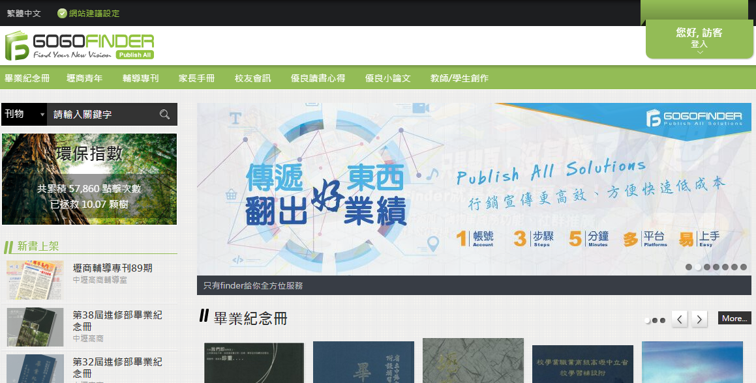Show next 畢業紀念冊 books with right arrow
Image resolution: width=756 pixels, height=383 pixels.
point(700,319)
